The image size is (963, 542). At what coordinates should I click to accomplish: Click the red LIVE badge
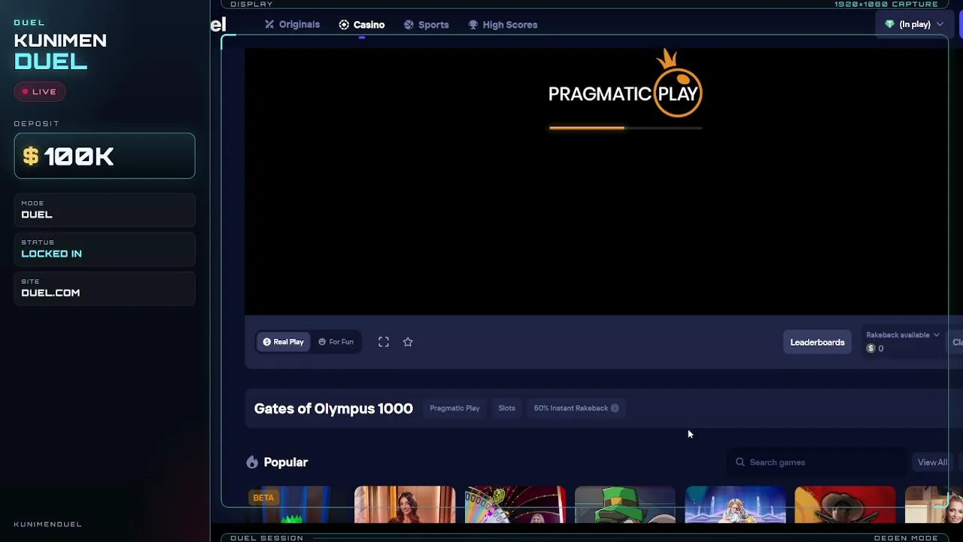pyautogui.click(x=40, y=92)
